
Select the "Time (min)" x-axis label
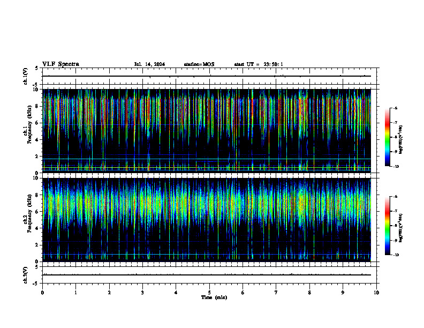click(214, 297)
